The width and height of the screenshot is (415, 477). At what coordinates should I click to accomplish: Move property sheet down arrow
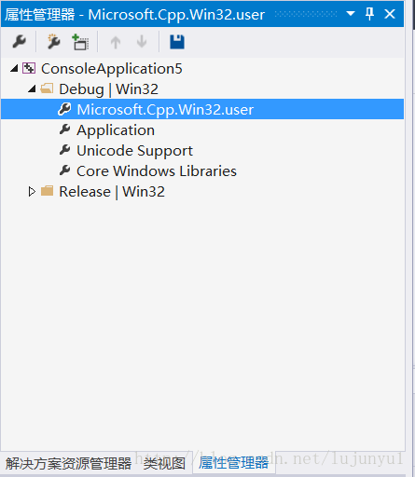pos(142,42)
